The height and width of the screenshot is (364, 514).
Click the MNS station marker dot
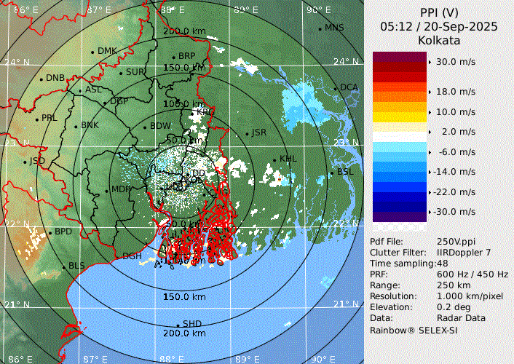(320, 28)
